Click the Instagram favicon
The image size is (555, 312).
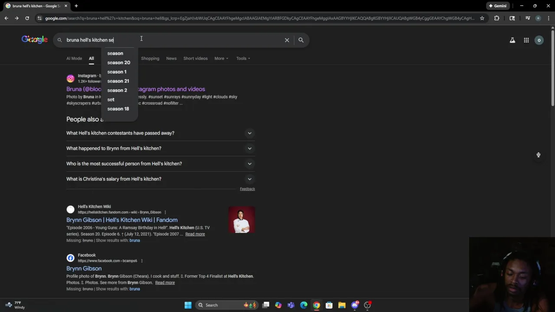(70, 79)
